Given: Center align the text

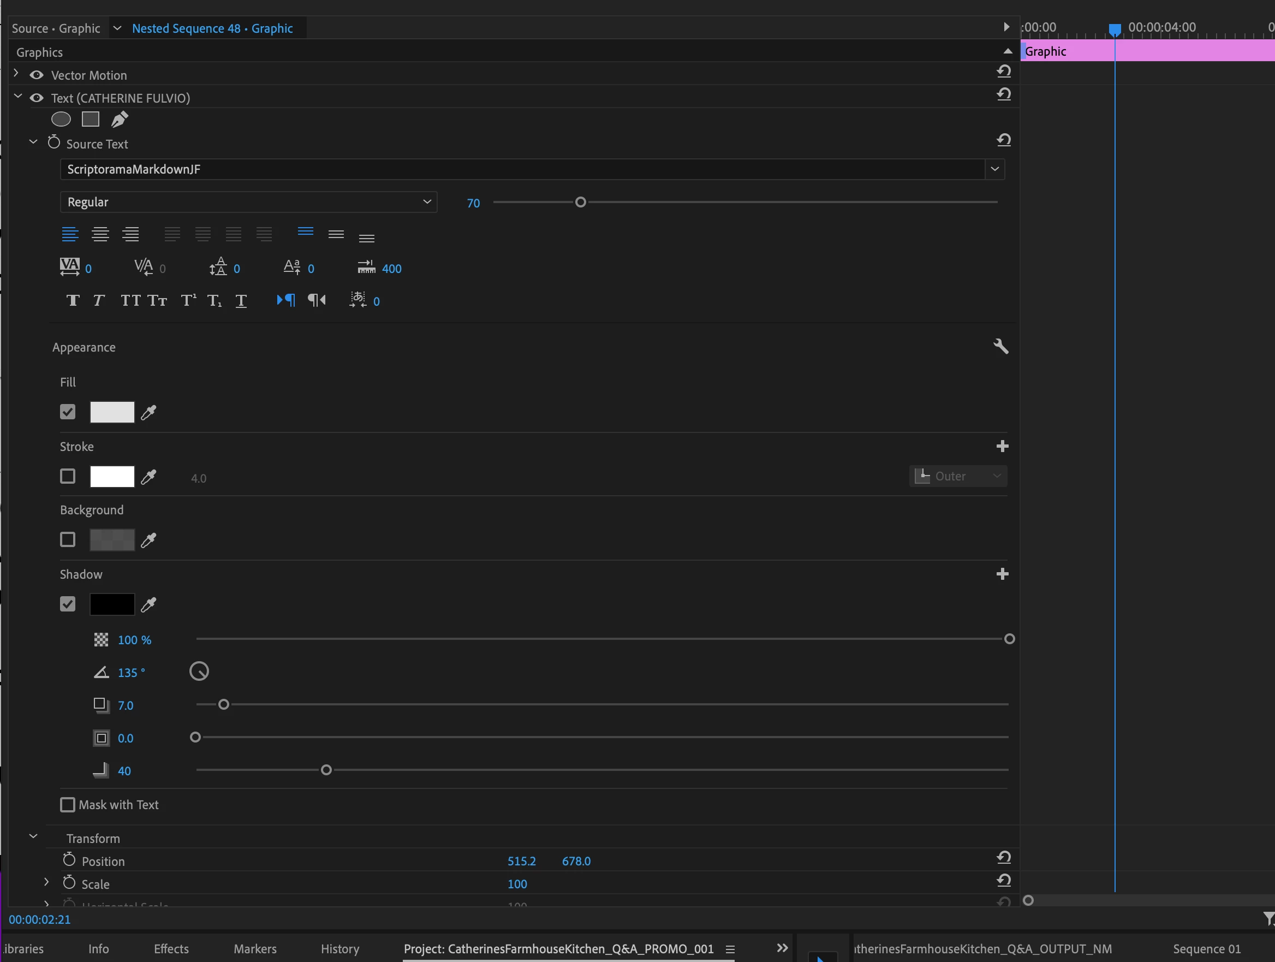Looking at the screenshot, I should 100,234.
